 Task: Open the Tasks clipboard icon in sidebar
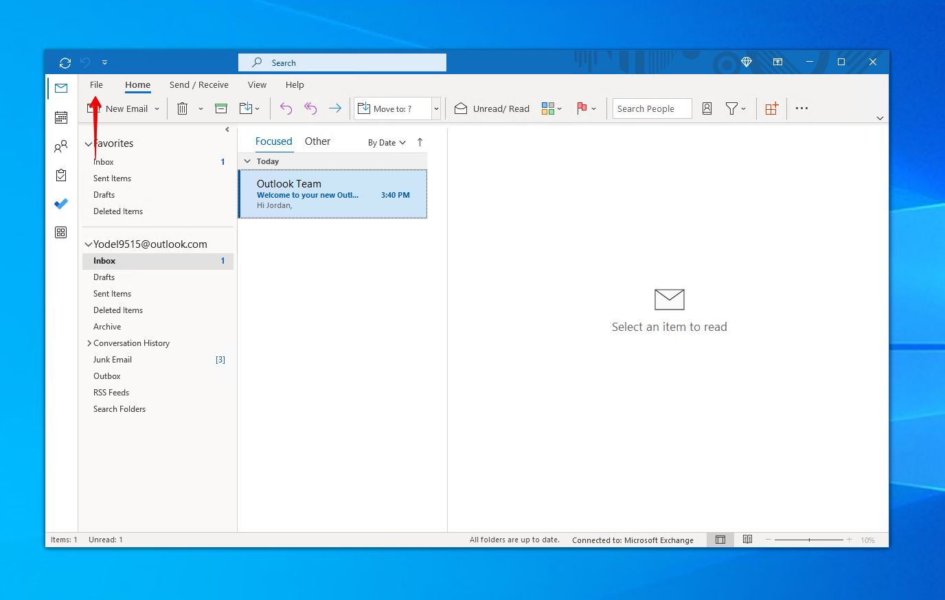click(x=61, y=175)
